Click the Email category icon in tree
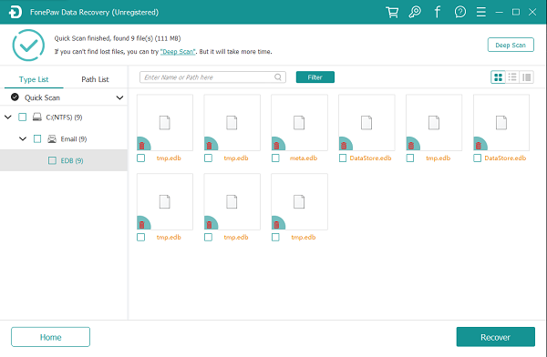Image resolution: width=547 pixels, height=357 pixels. [52, 138]
